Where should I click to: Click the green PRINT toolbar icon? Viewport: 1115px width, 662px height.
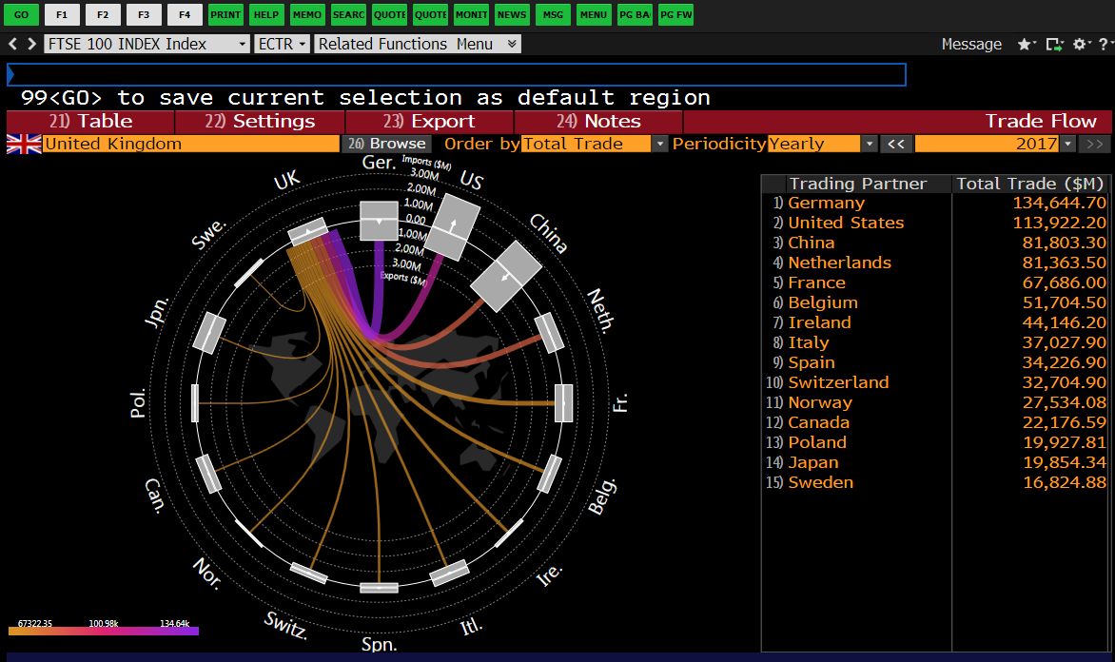click(x=225, y=14)
